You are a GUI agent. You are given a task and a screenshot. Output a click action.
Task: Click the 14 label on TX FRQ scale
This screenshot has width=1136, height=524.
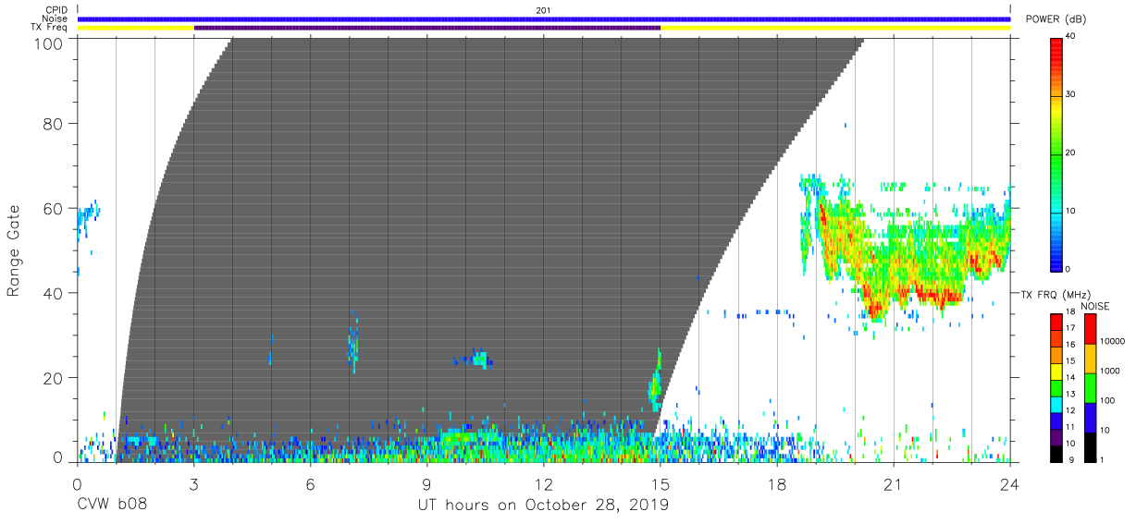coord(1070,378)
